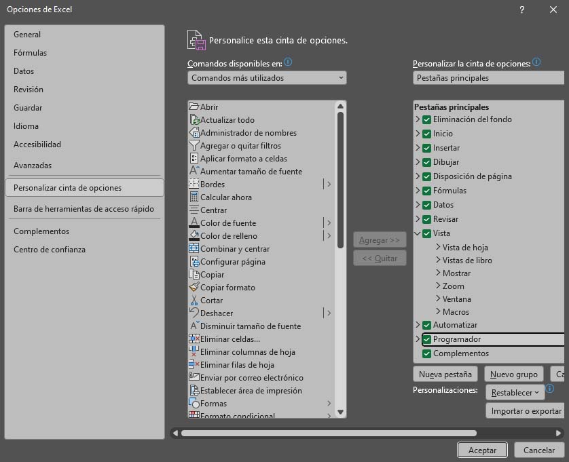Select the Administrador de nombres icon

(195, 132)
